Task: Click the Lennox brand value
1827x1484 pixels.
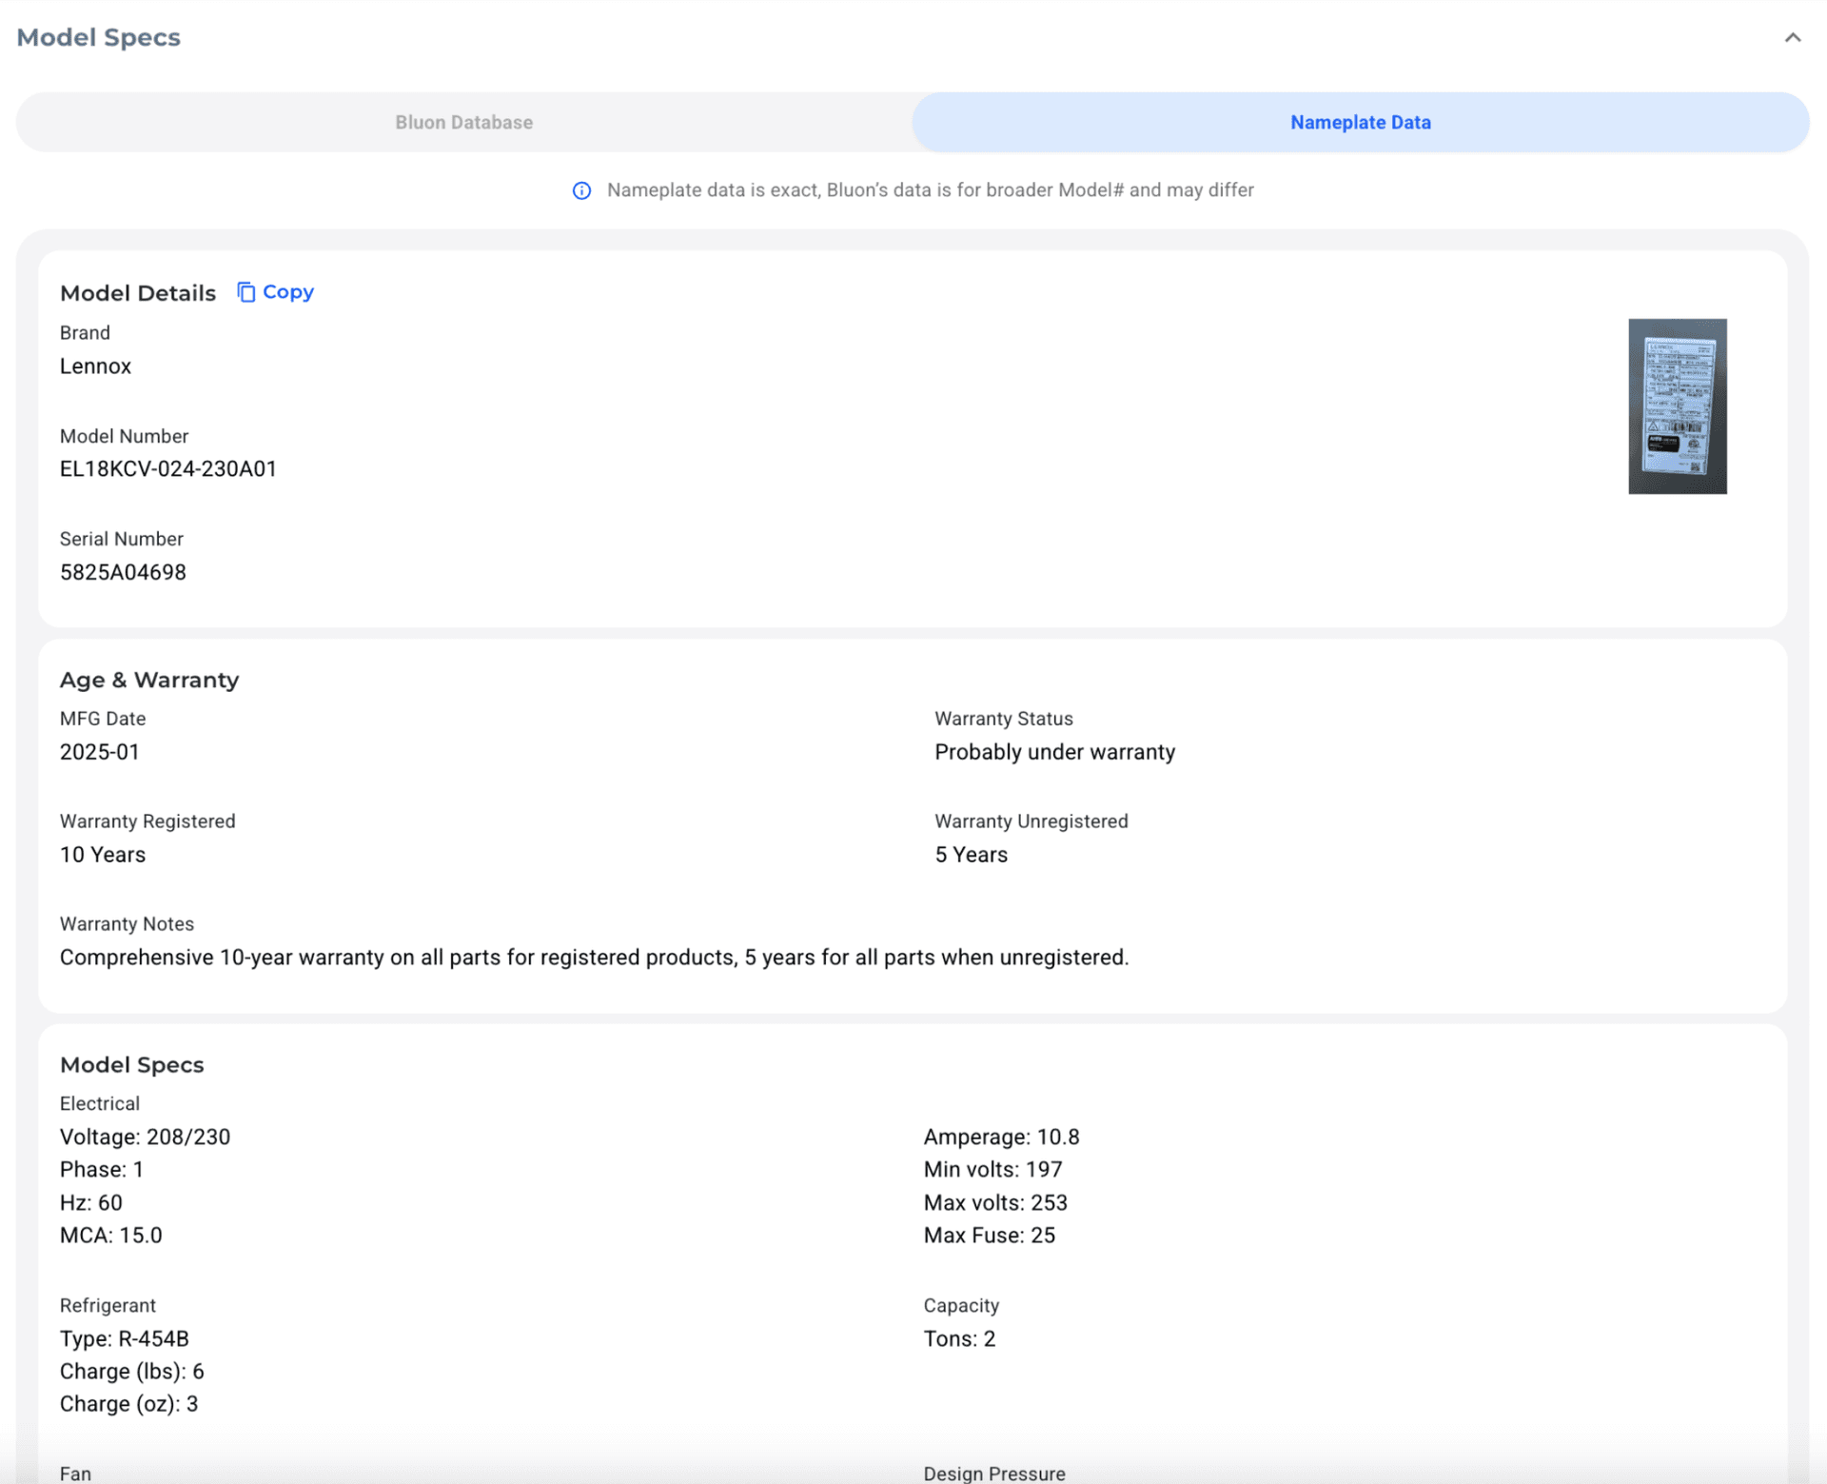Action: (95, 366)
